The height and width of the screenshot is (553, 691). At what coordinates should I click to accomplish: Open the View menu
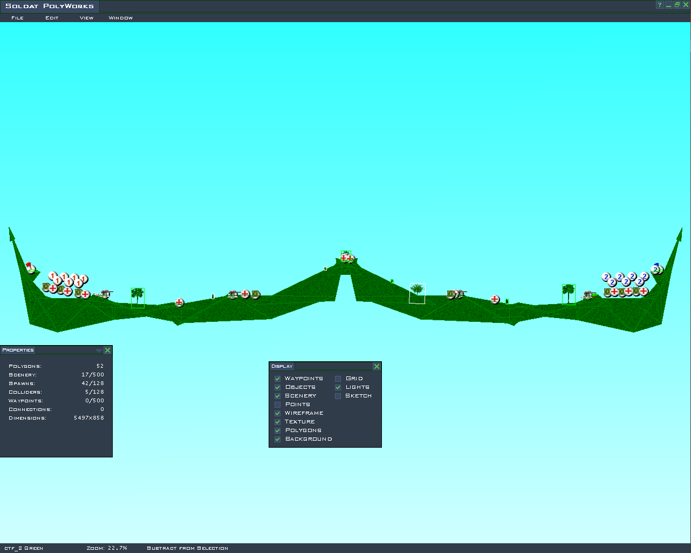pyautogui.click(x=86, y=18)
